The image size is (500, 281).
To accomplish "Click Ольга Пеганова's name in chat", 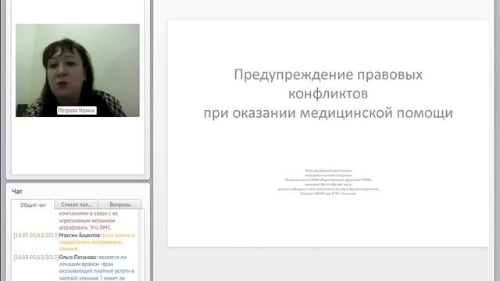I will tap(78, 257).
